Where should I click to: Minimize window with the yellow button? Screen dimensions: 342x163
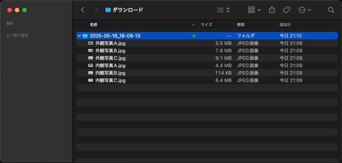(x=17, y=10)
